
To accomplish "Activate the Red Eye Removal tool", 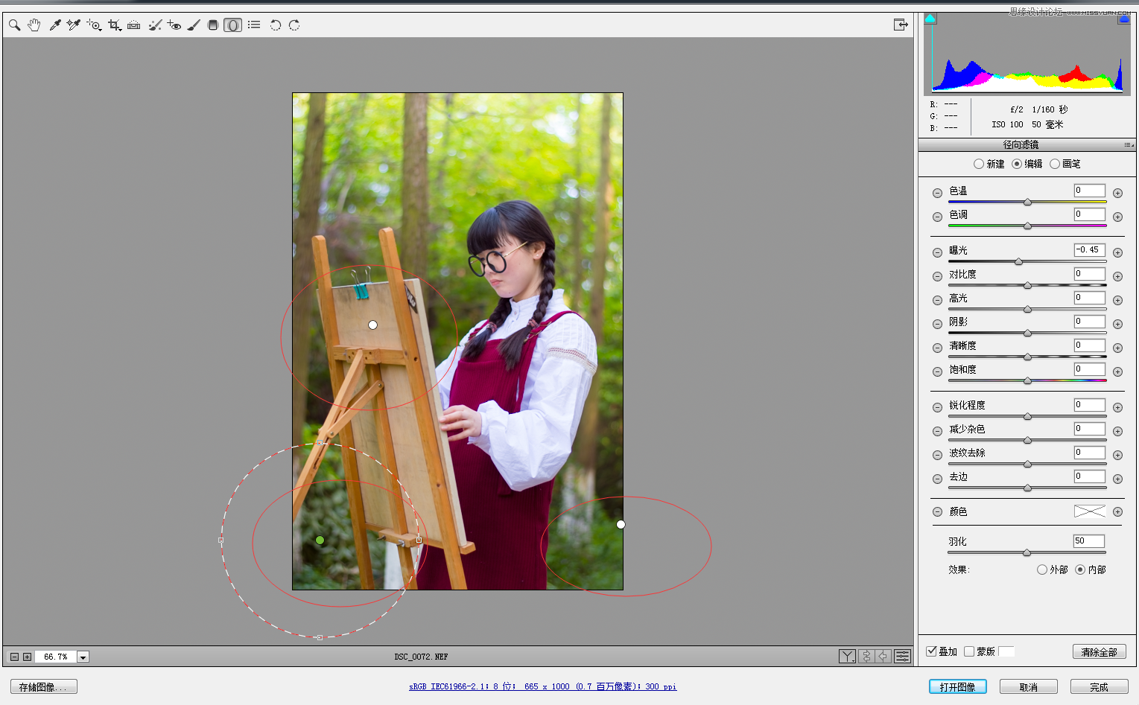I will (x=174, y=25).
